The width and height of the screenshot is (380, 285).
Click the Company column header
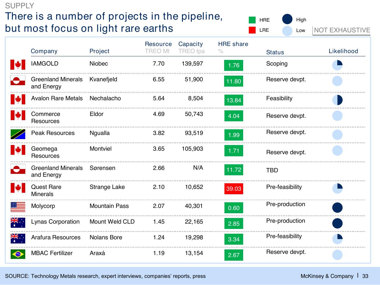click(x=44, y=51)
